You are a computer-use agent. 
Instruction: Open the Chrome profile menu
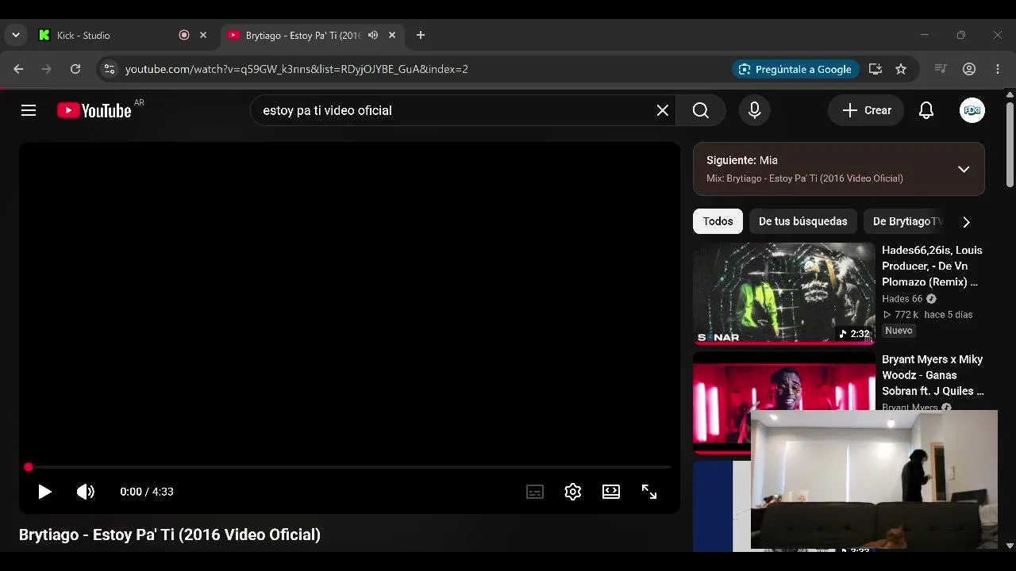click(x=969, y=69)
